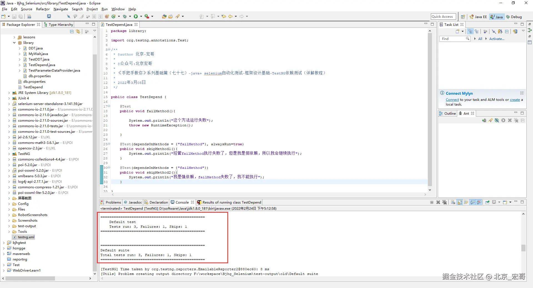The width and height of the screenshot is (533, 288).
Task: Switch to the Problems tab
Action: pyautogui.click(x=111, y=202)
